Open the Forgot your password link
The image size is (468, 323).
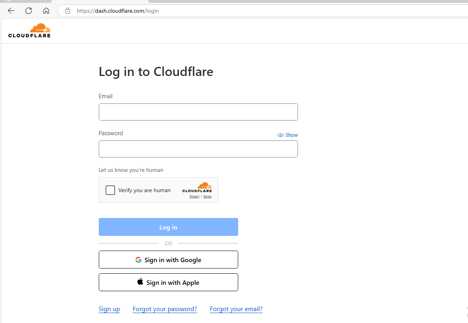click(x=164, y=309)
